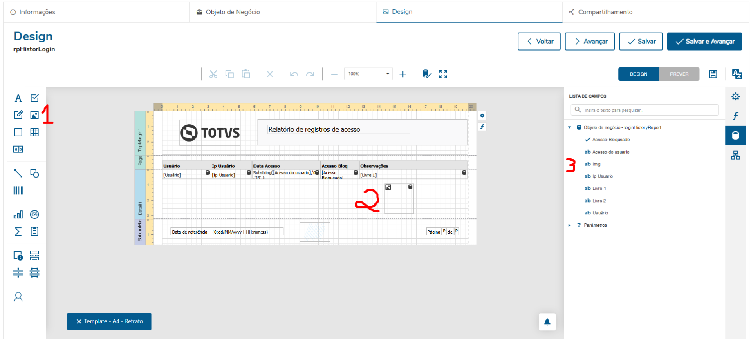This screenshot has width=751, height=341.
Task: Select the Cross-Band Box tool
Action: (35, 272)
